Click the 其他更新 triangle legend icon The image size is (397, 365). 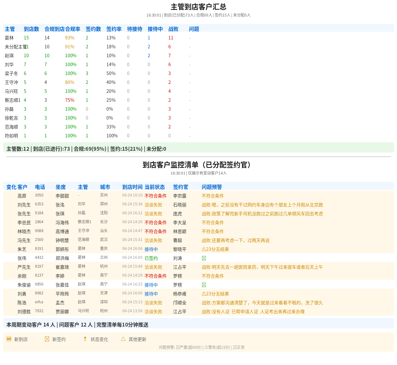[x=123, y=339]
